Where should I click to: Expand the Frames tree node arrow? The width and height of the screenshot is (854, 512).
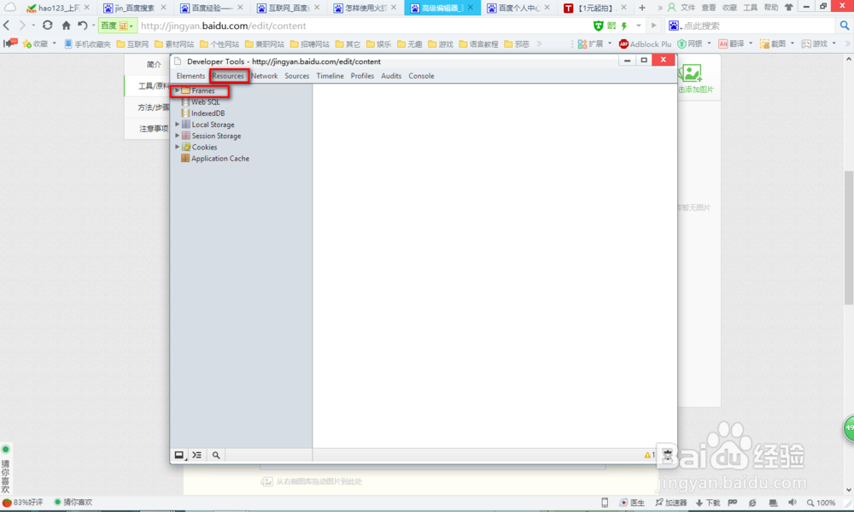click(x=177, y=90)
